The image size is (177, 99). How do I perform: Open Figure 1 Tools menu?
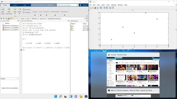click(x=108, y=5)
